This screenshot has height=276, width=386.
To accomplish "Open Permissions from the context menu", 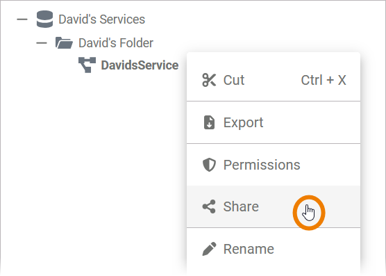I will [274, 165].
